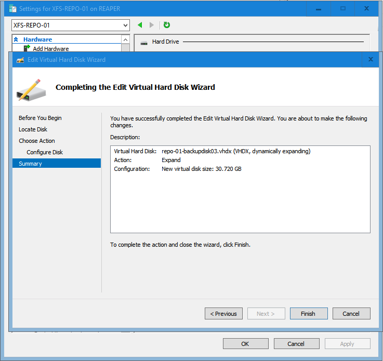This screenshot has width=383, height=361.
Task: Go to the Before You Begin step
Action: coord(40,118)
